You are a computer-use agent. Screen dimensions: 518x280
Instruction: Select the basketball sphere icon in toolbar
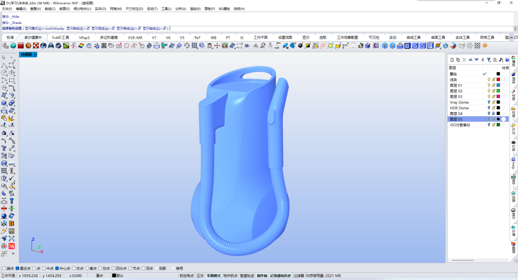(x=28, y=45)
